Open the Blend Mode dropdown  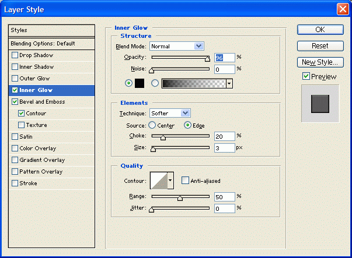pos(176,46)
